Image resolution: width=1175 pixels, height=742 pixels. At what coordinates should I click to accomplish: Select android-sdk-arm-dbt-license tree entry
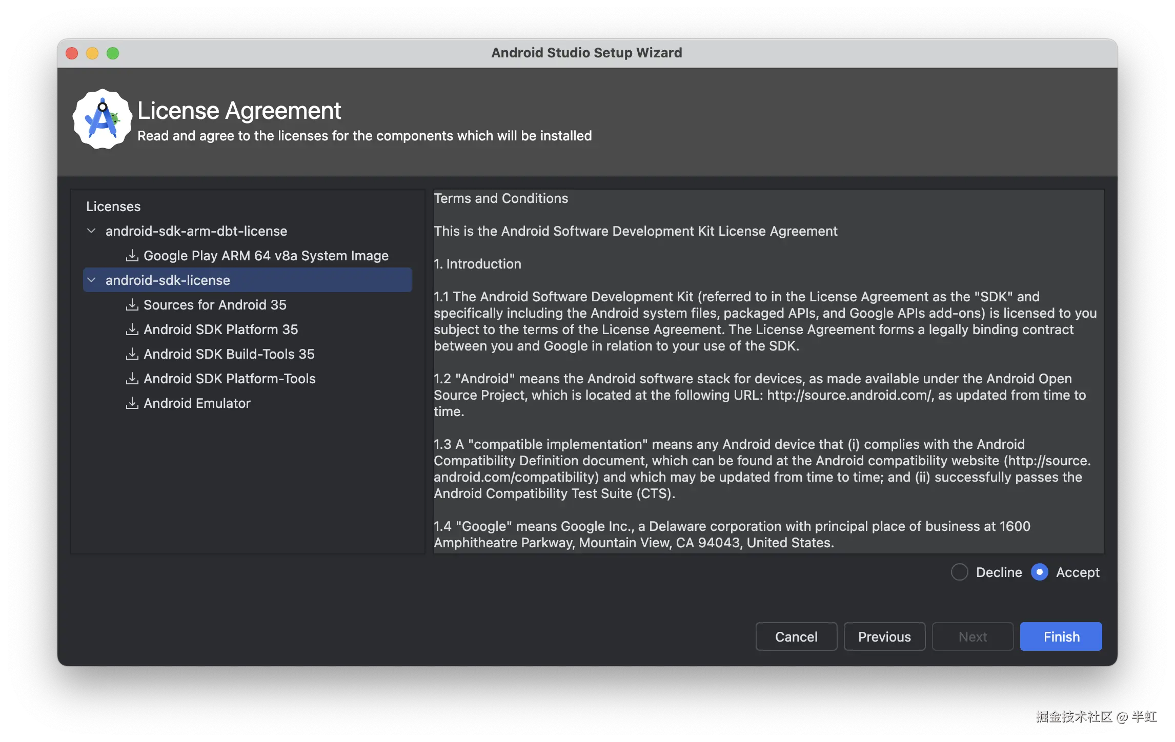click(x=196, y=231)
